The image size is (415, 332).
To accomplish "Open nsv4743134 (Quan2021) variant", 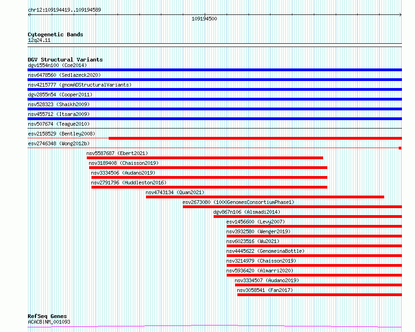I will point(175,192).
